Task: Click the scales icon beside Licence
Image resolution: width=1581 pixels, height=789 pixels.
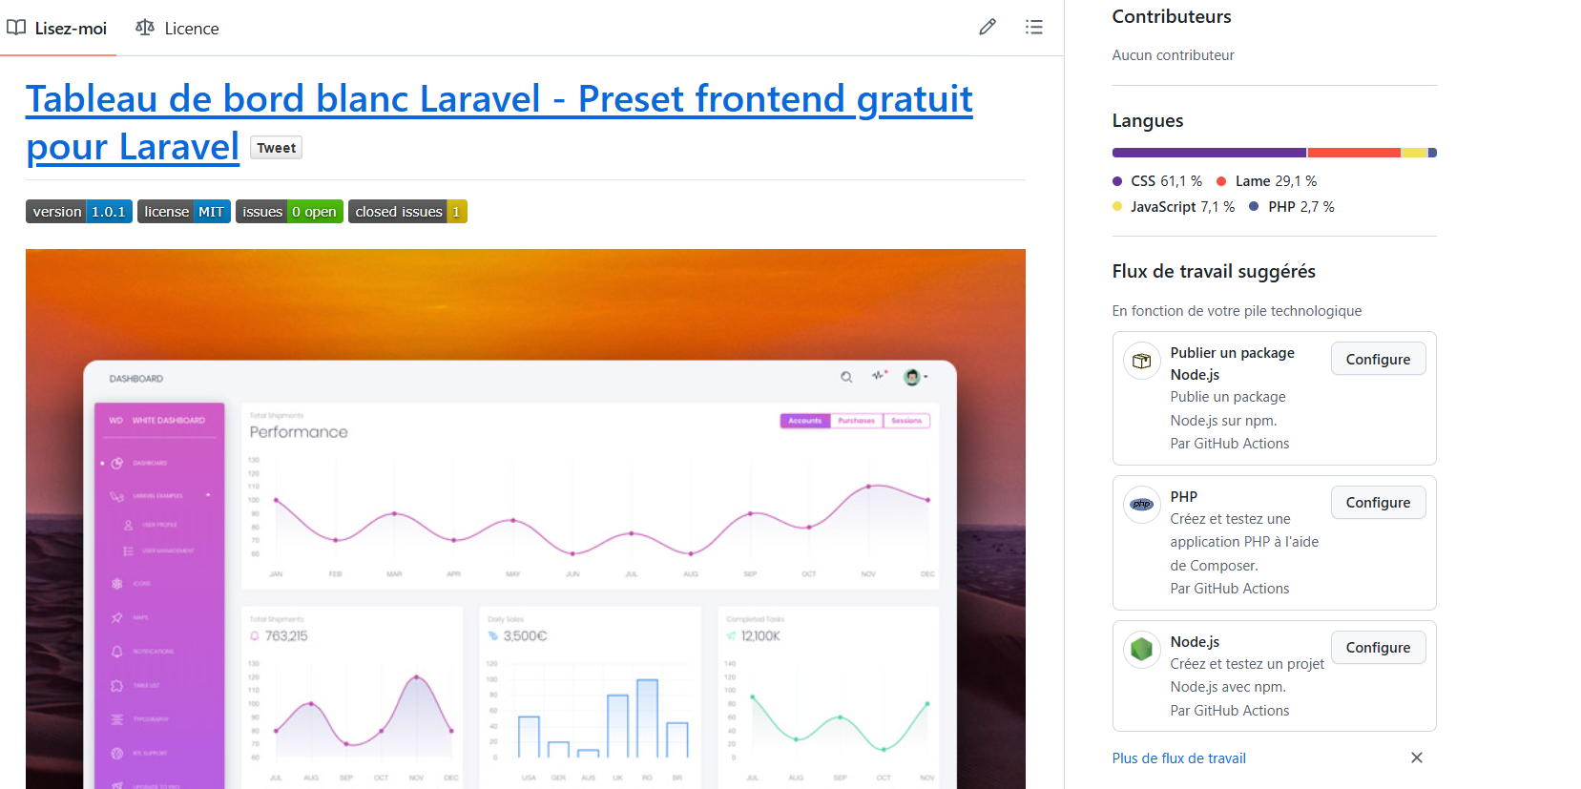Action: click(x=145, y=28)
